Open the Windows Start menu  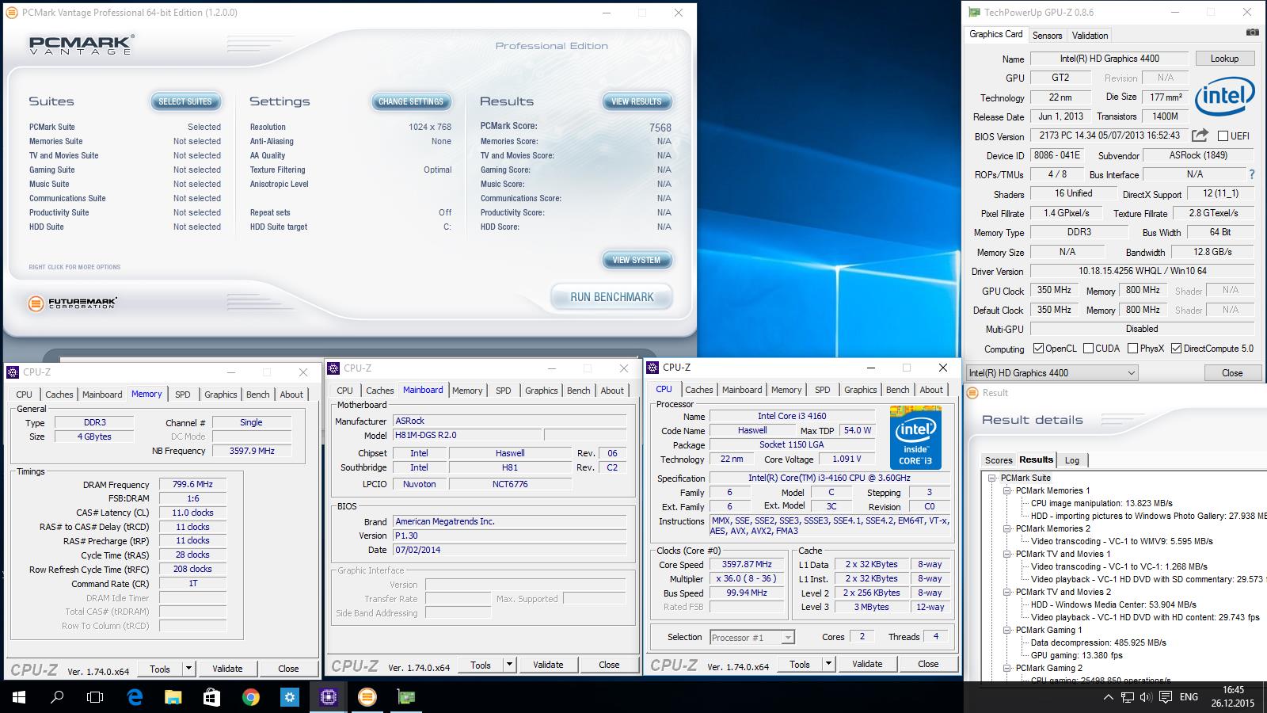19,697
